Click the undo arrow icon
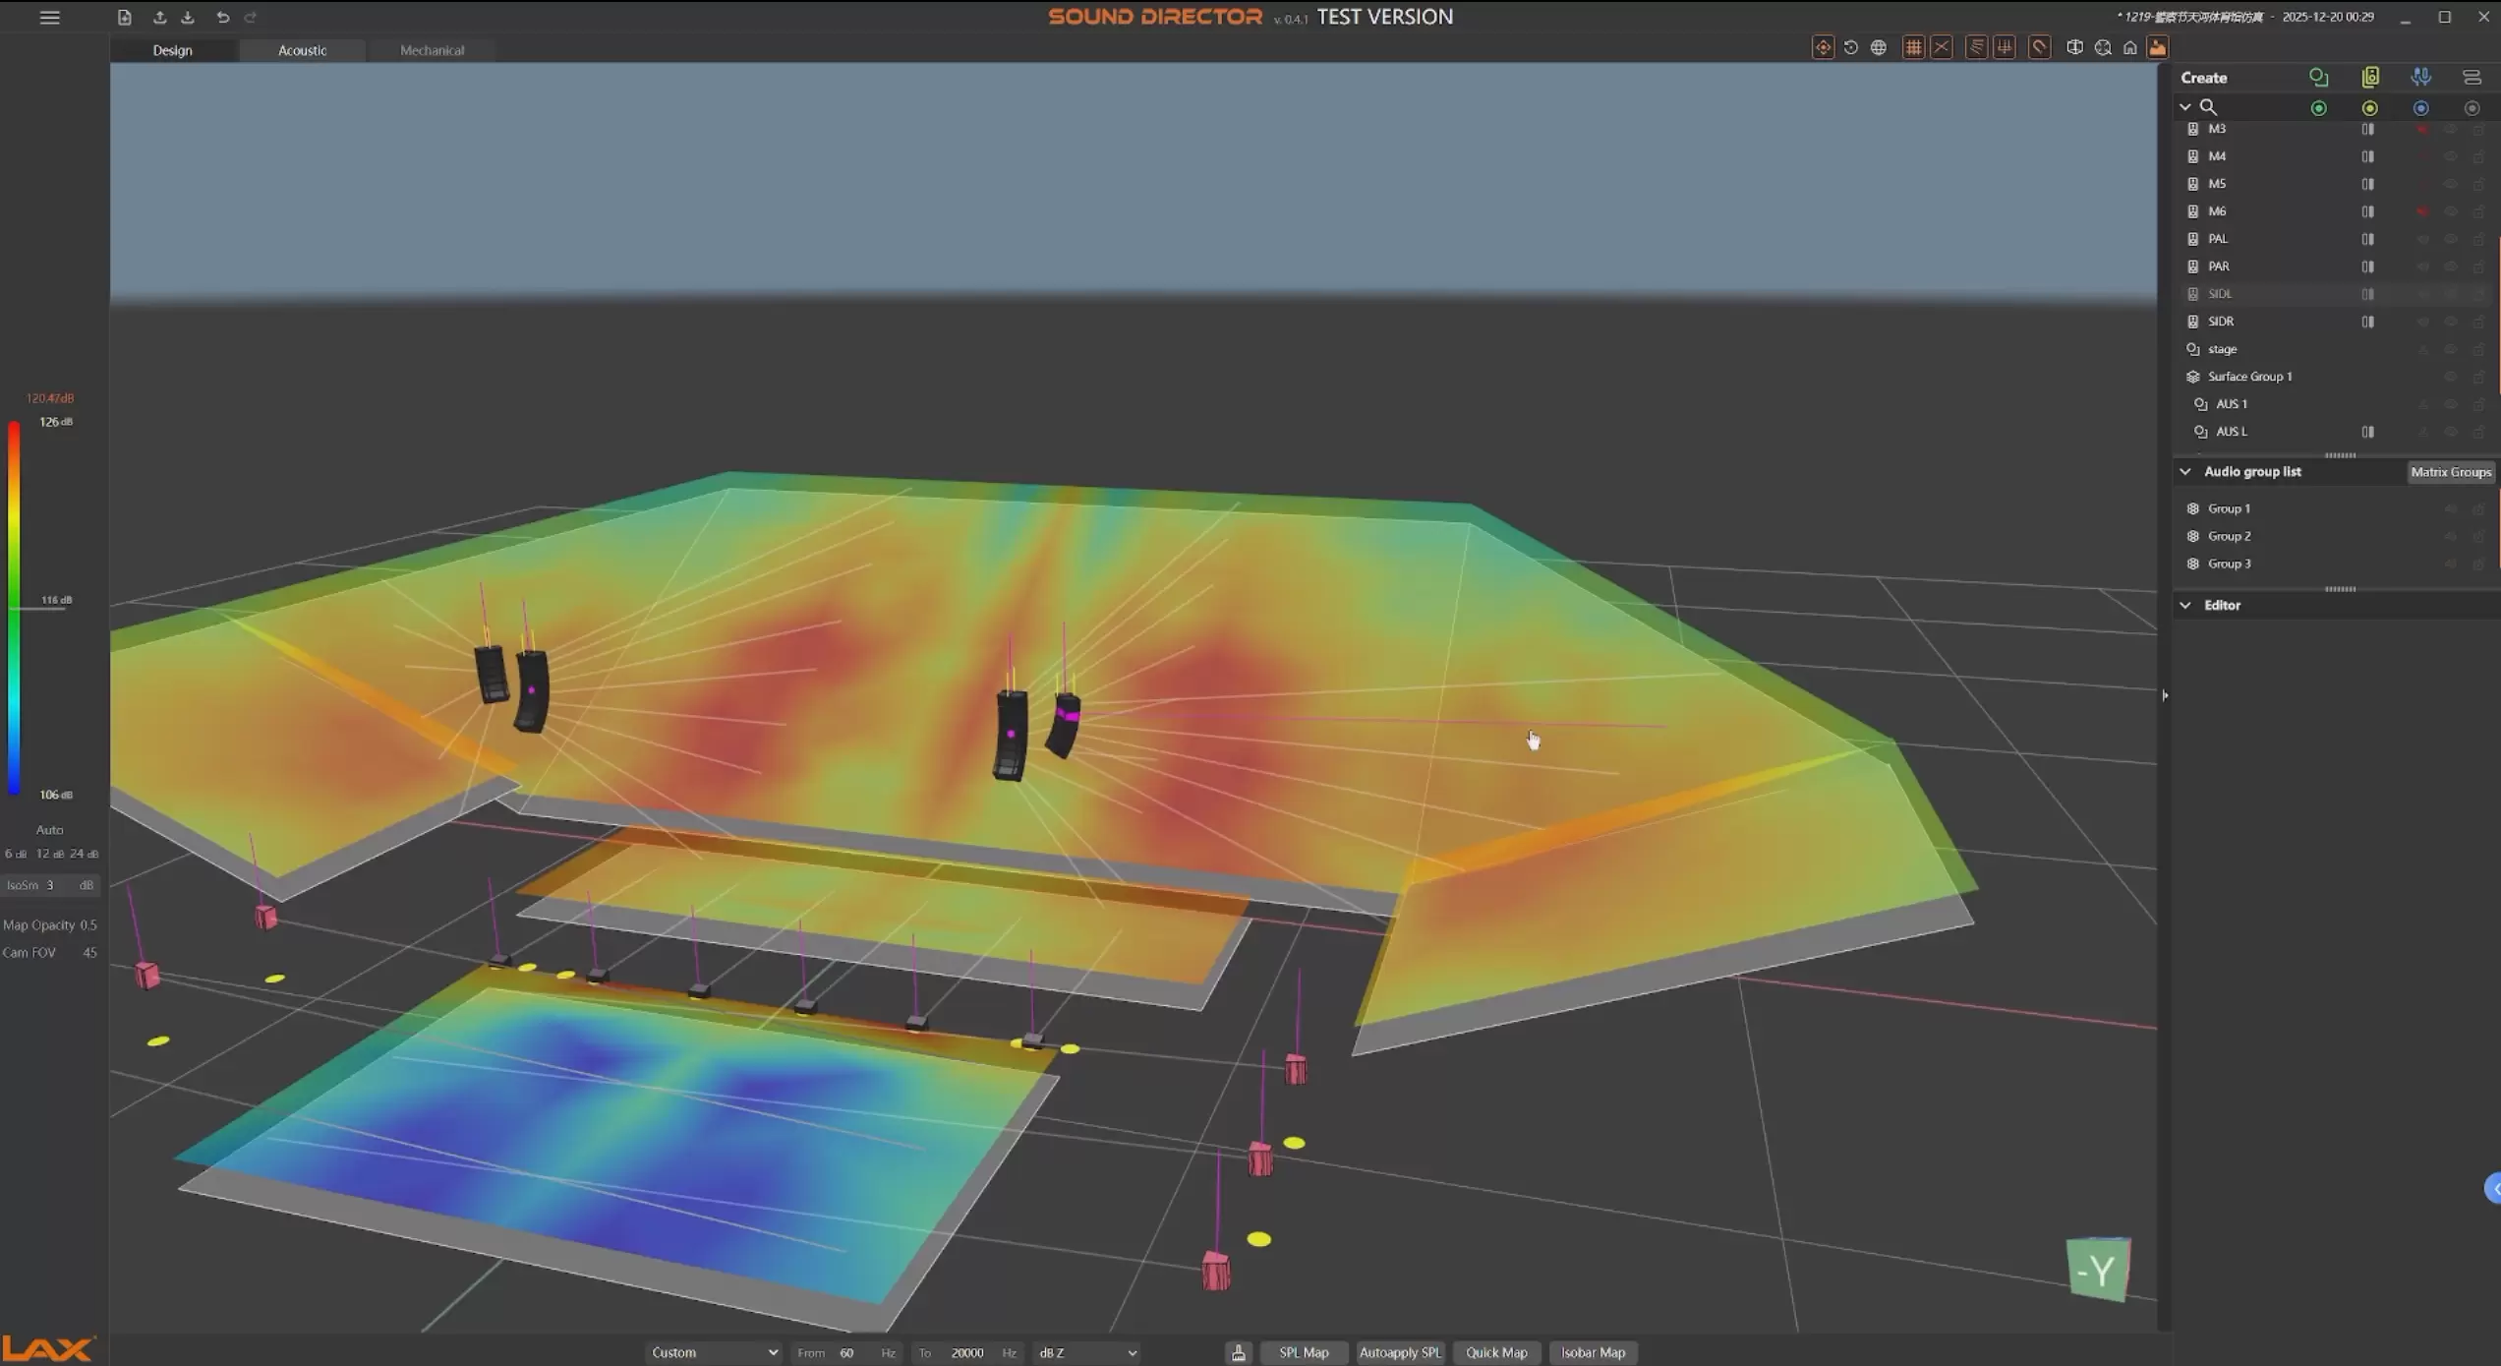Viewport: 2501px width, 1366px height. pyautogui.click(x=222, y=17)
